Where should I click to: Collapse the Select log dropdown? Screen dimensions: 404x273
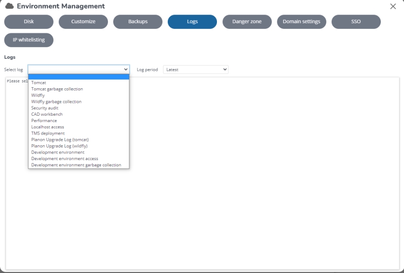(79, 69)
